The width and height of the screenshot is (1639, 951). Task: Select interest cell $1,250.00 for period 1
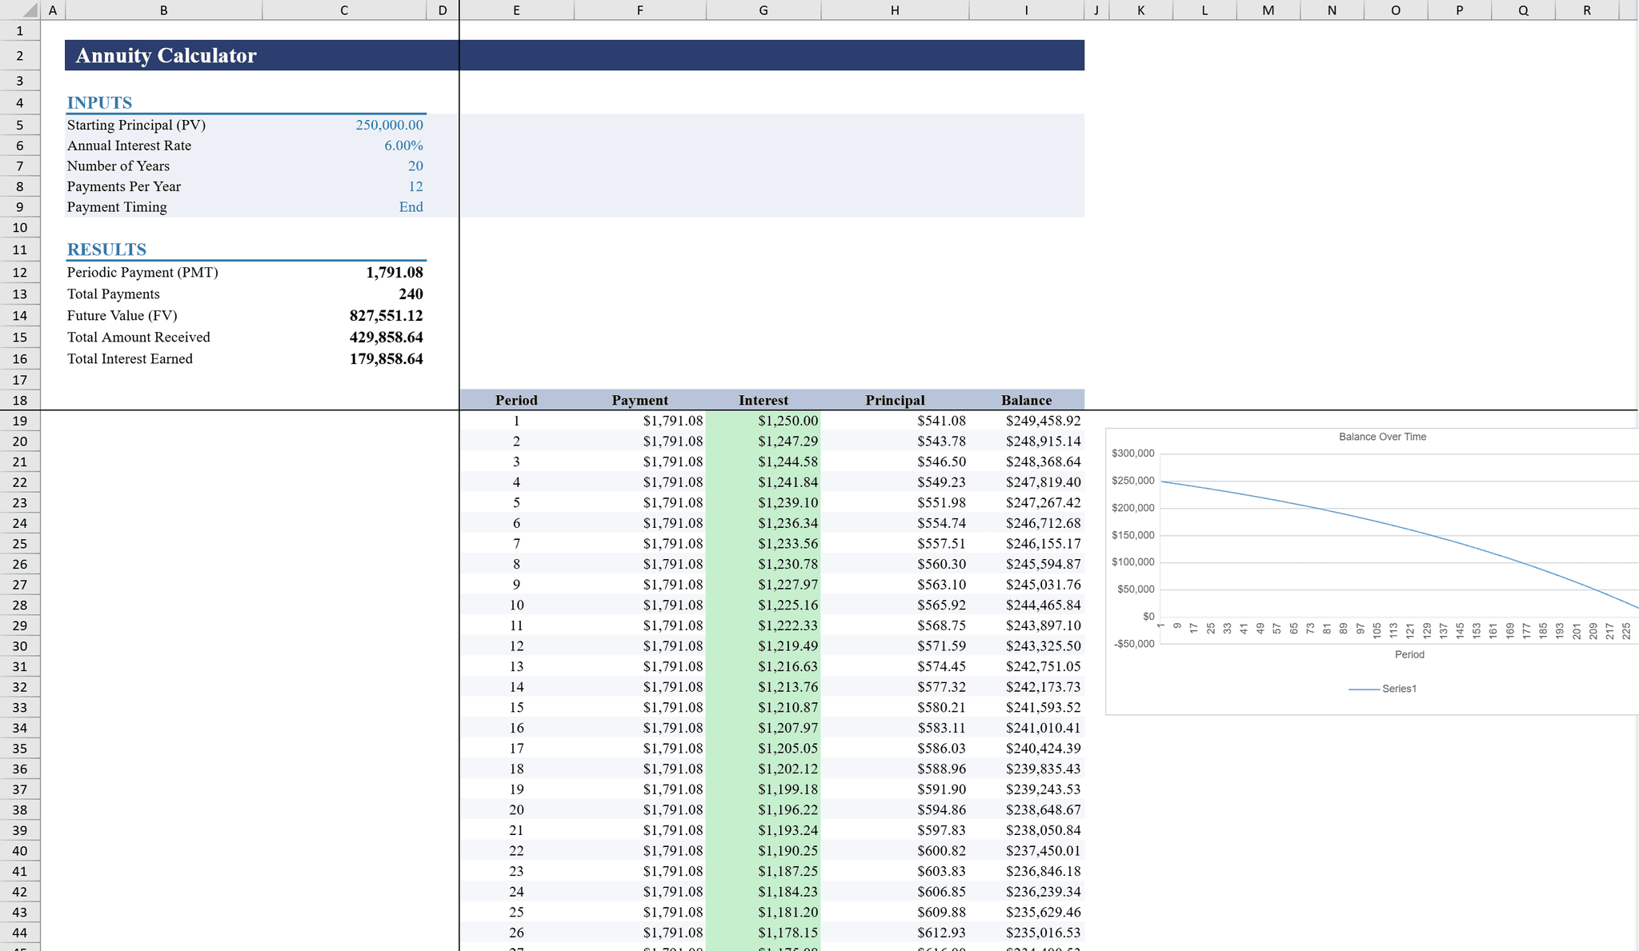[763, 421]
